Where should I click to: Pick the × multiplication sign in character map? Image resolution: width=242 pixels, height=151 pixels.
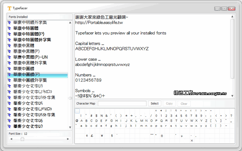coord(192,141)
